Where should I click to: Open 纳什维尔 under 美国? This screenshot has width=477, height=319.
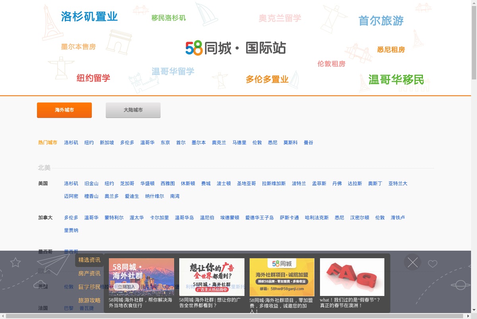pyautogui.click(x=155, y=196)
